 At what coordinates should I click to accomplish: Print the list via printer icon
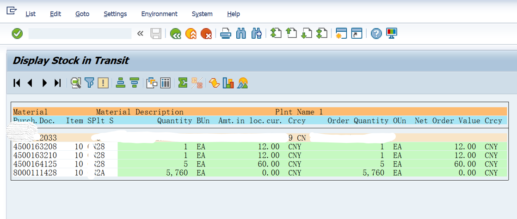coord(226,34)
